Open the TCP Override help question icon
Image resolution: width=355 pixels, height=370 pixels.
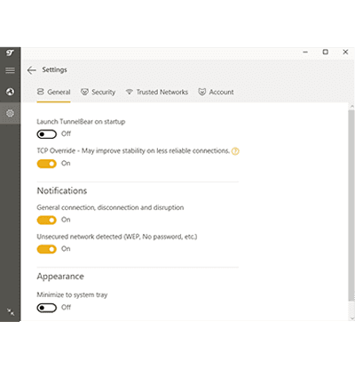click(235, 151)
